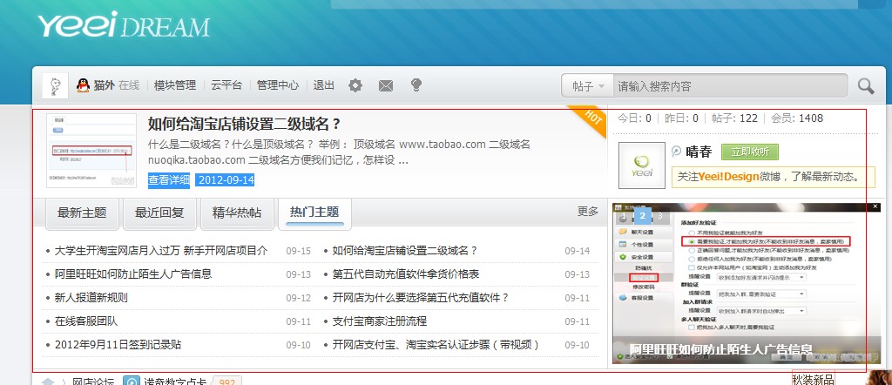Click the 立即收听 button

(x=750, y=152)
